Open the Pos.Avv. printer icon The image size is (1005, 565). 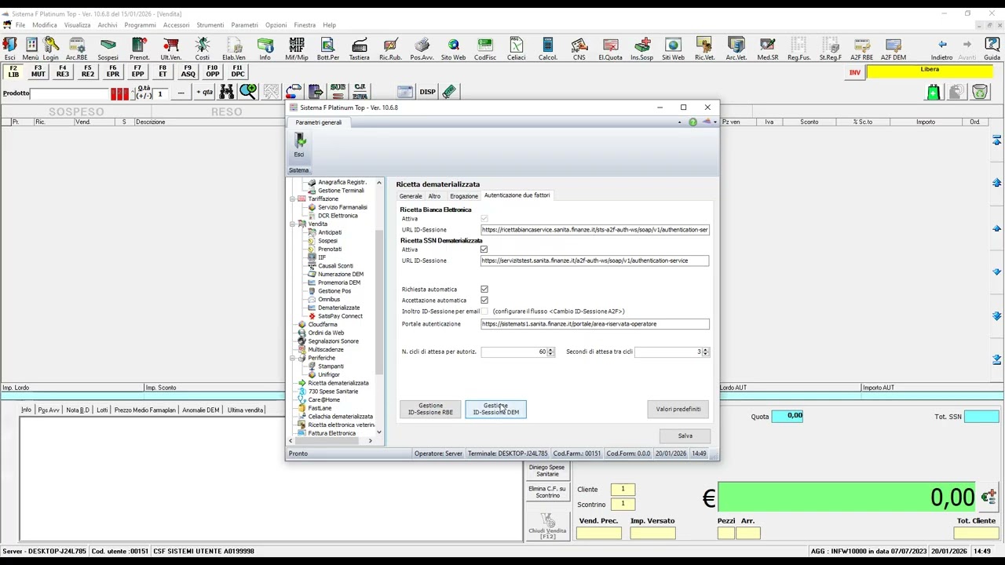point(422,49)
